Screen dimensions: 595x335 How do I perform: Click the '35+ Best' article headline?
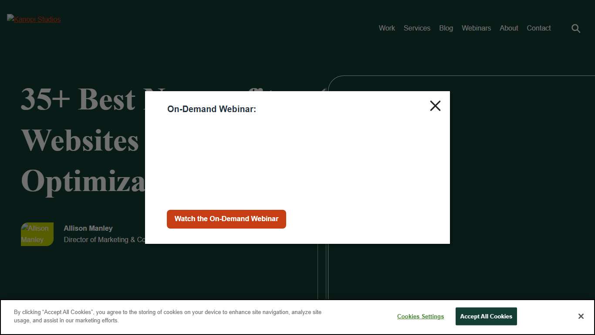78,99
